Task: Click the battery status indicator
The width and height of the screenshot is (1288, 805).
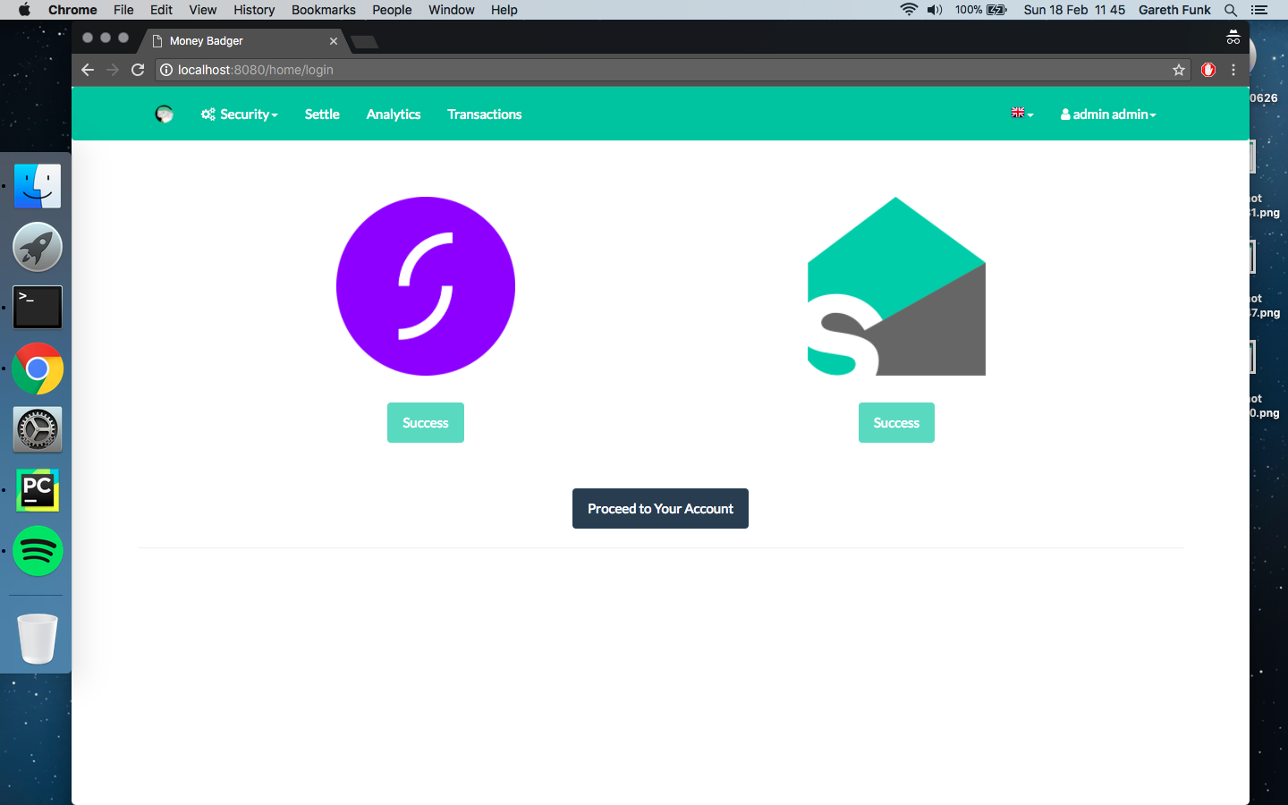Action: tap(981, 10)
